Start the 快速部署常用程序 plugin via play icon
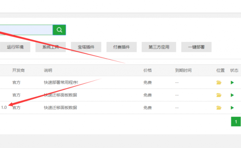This screenshot has height=148, width=241. click(232, 83)
